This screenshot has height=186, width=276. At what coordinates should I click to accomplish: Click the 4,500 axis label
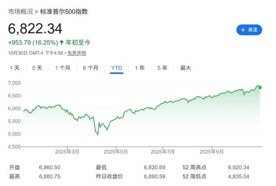14,147
